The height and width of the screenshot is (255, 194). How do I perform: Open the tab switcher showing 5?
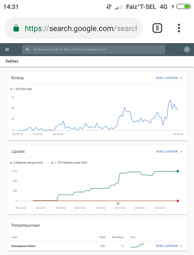[x=157, y=28]
